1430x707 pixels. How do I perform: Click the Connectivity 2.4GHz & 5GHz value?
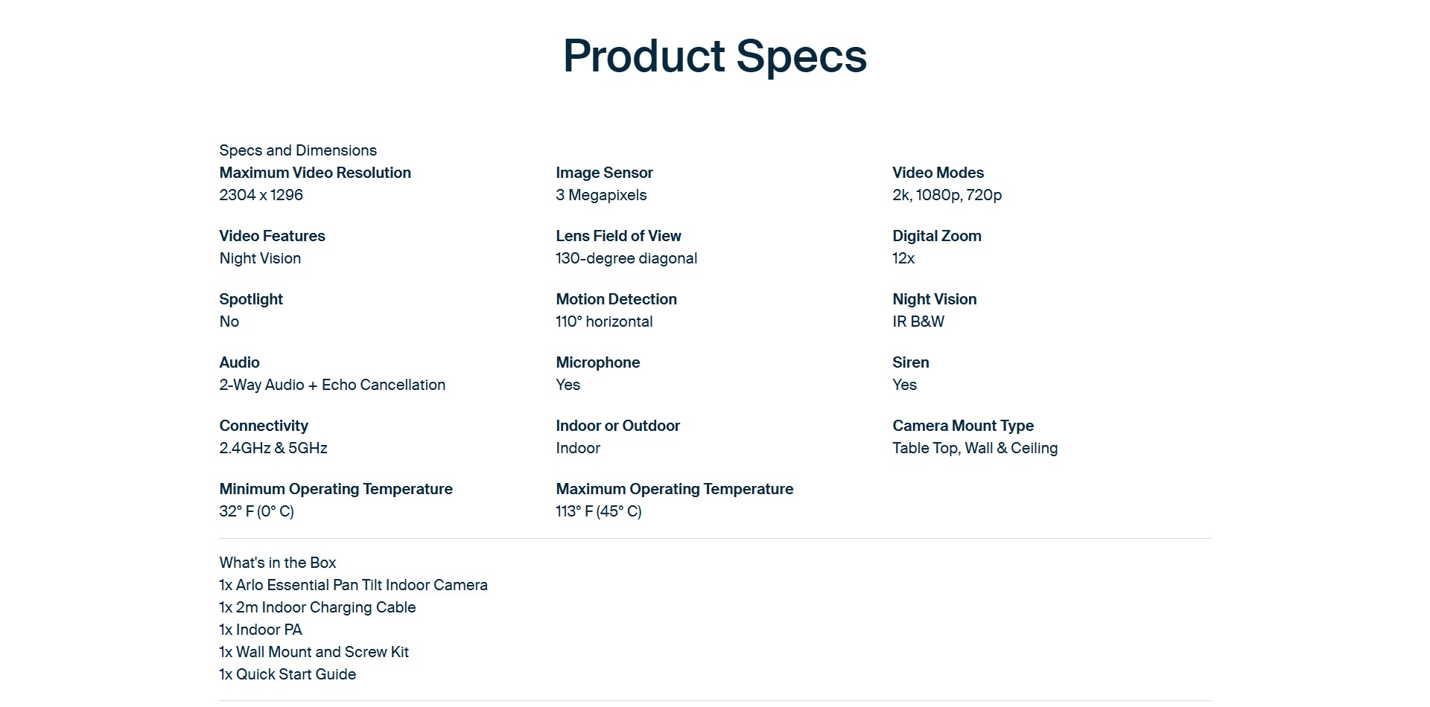click(x=273, y=448)
